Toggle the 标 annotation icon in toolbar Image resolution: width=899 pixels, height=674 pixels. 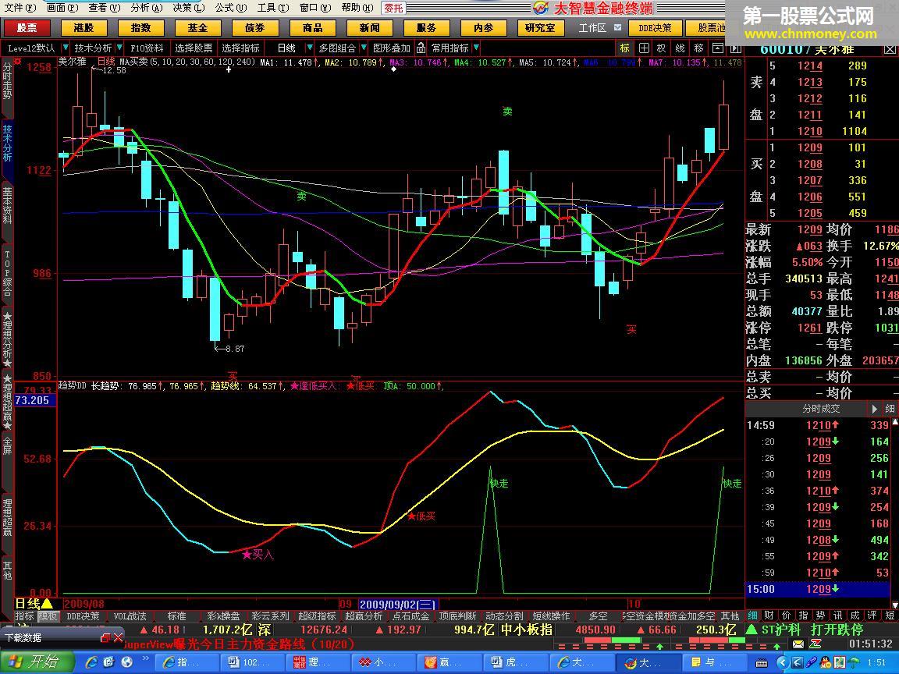(x=624, y=48)
